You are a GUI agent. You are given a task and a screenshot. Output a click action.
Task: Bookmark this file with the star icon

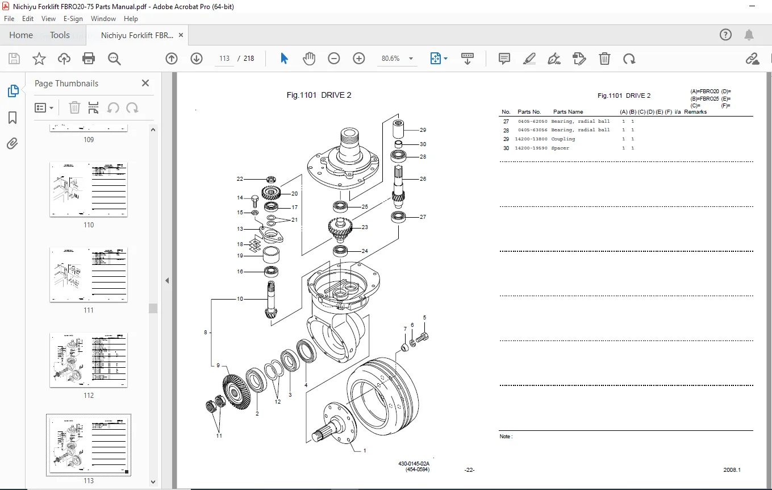point(39,59)
